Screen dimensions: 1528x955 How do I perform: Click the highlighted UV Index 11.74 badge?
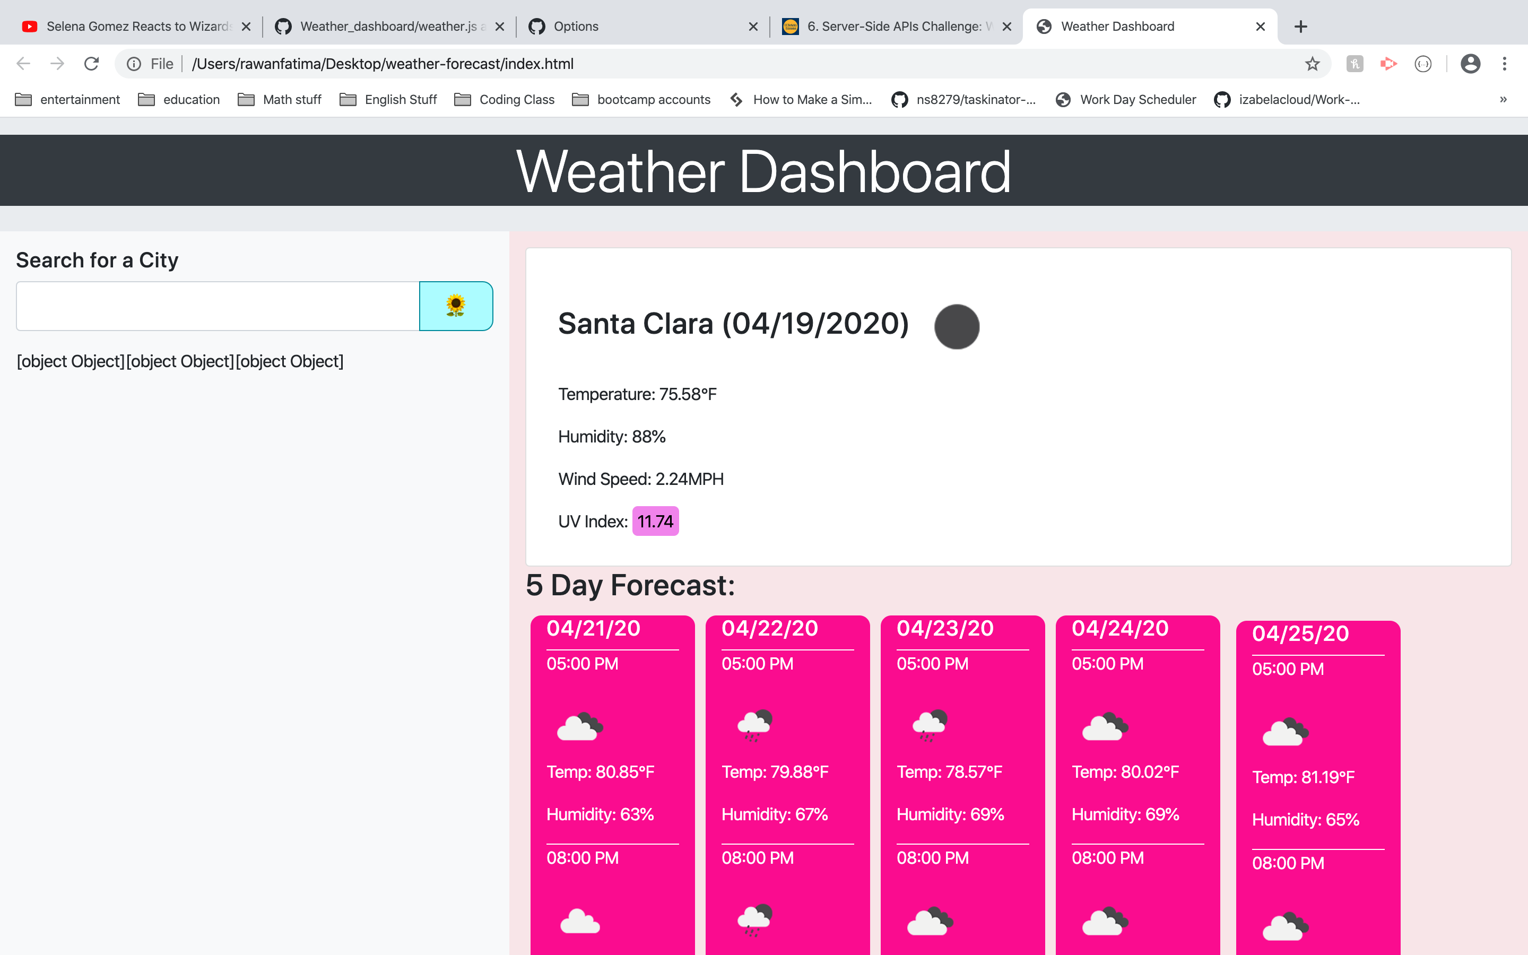click(655, 521)
